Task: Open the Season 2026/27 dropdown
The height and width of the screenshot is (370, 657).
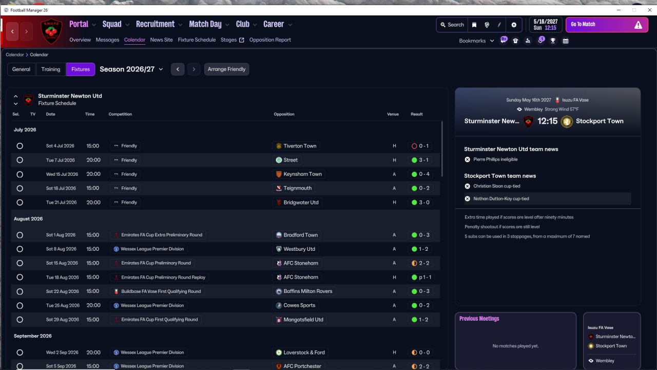Action: [x=131, y=69]
